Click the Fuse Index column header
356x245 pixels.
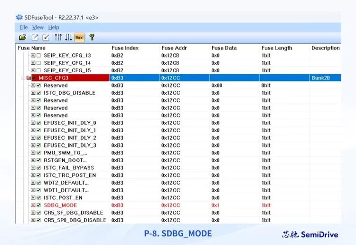[125, 48]
